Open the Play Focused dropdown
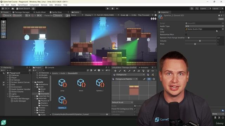This screenshot has height=126, width=225. pos(145,15)
